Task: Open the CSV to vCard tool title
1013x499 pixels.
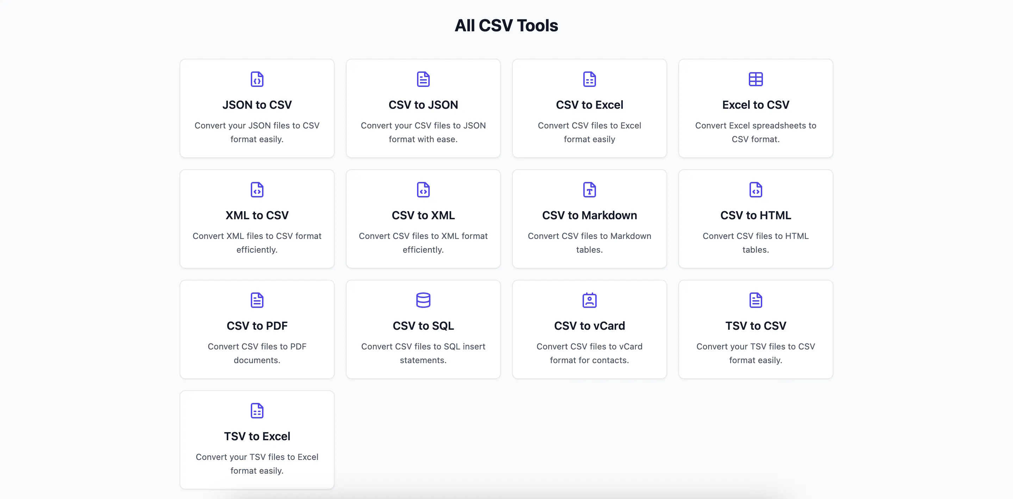Action: (590, 326)
